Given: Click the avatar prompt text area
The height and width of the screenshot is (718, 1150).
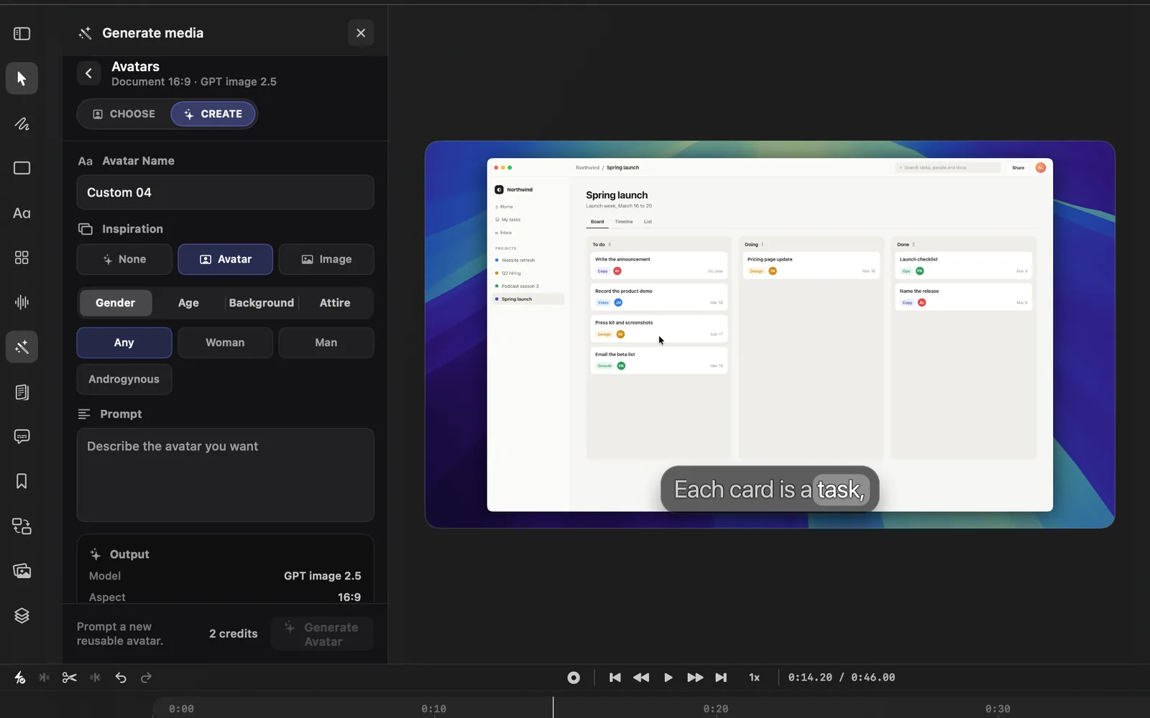Looking at the screenshot, I should 225,475.
